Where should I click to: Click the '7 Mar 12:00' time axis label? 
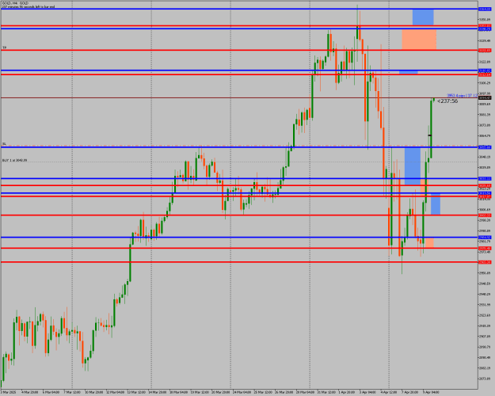click(72, 392)
